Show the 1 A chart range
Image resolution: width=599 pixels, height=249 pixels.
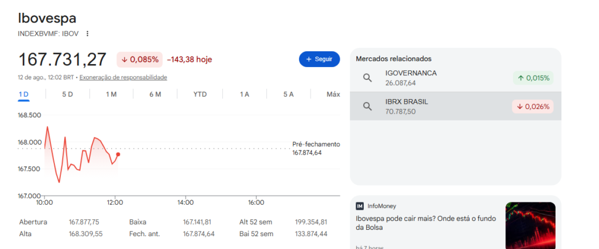pyautogui.click(x=245, y=94)
